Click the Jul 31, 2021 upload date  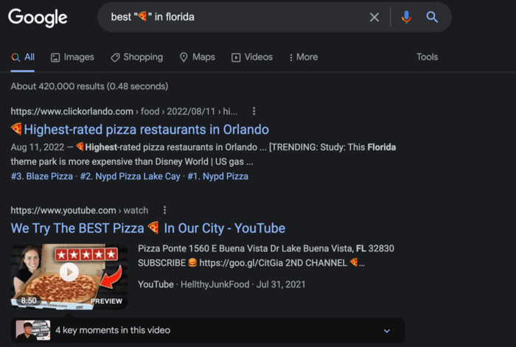coord(281,284)
